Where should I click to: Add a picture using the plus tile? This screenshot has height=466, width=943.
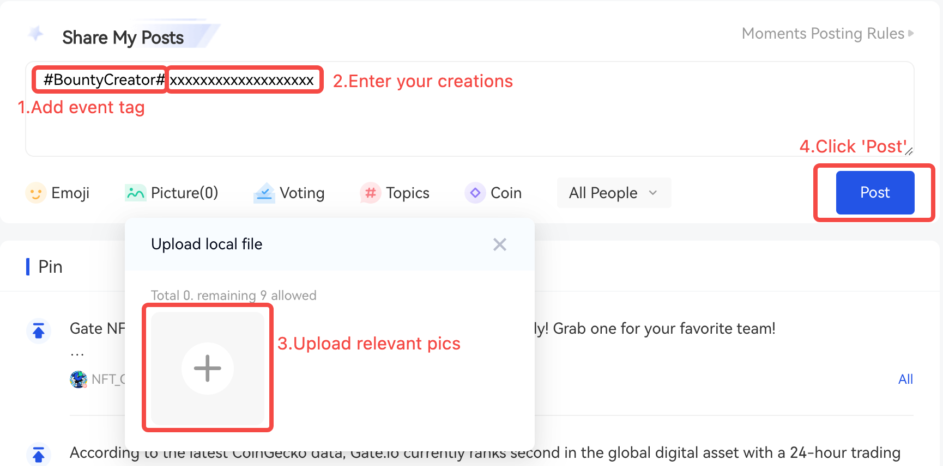click(208, 369)
